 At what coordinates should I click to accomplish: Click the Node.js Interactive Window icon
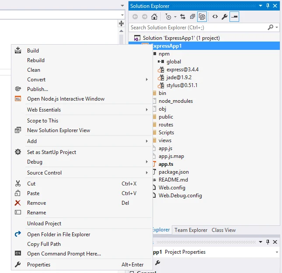pos(18,98)
